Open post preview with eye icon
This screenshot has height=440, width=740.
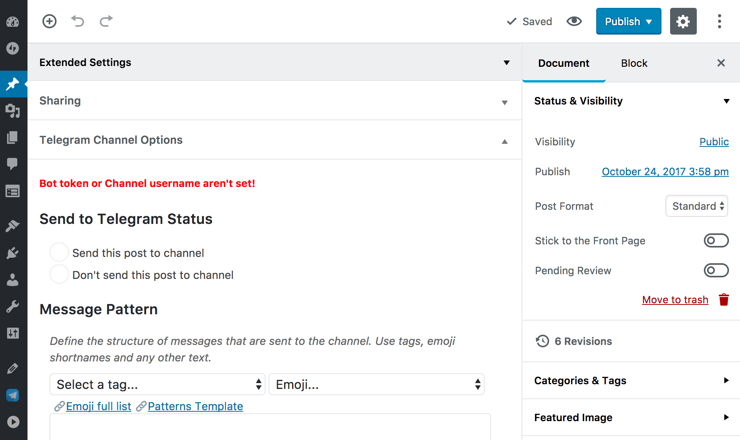574,21
